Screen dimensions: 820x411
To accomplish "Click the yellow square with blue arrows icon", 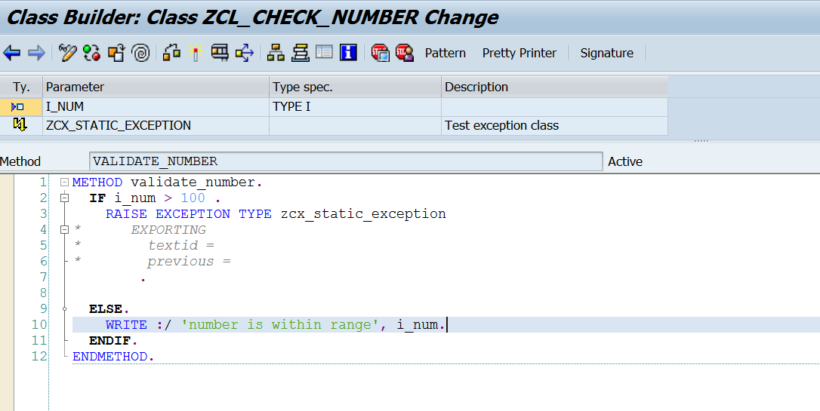I will 244,53.
